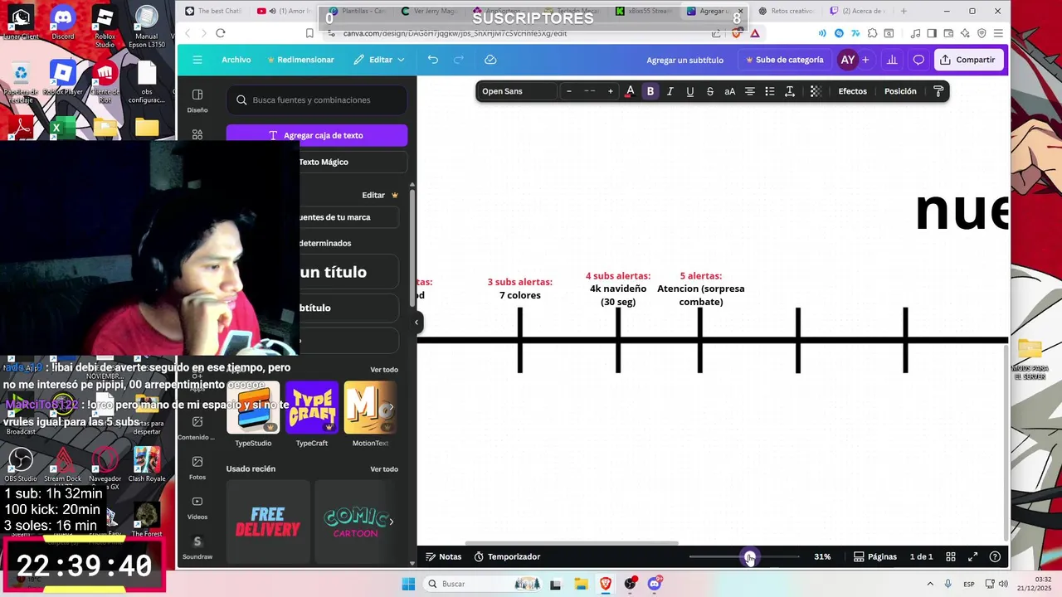Image resolution: width=1062 pixels, height=597 pixels.
Task: Check cloud save status icon
Action: coord(490,60)
